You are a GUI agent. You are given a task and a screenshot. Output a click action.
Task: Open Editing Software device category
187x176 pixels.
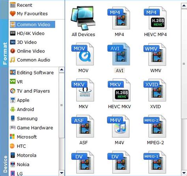[32, 73]
